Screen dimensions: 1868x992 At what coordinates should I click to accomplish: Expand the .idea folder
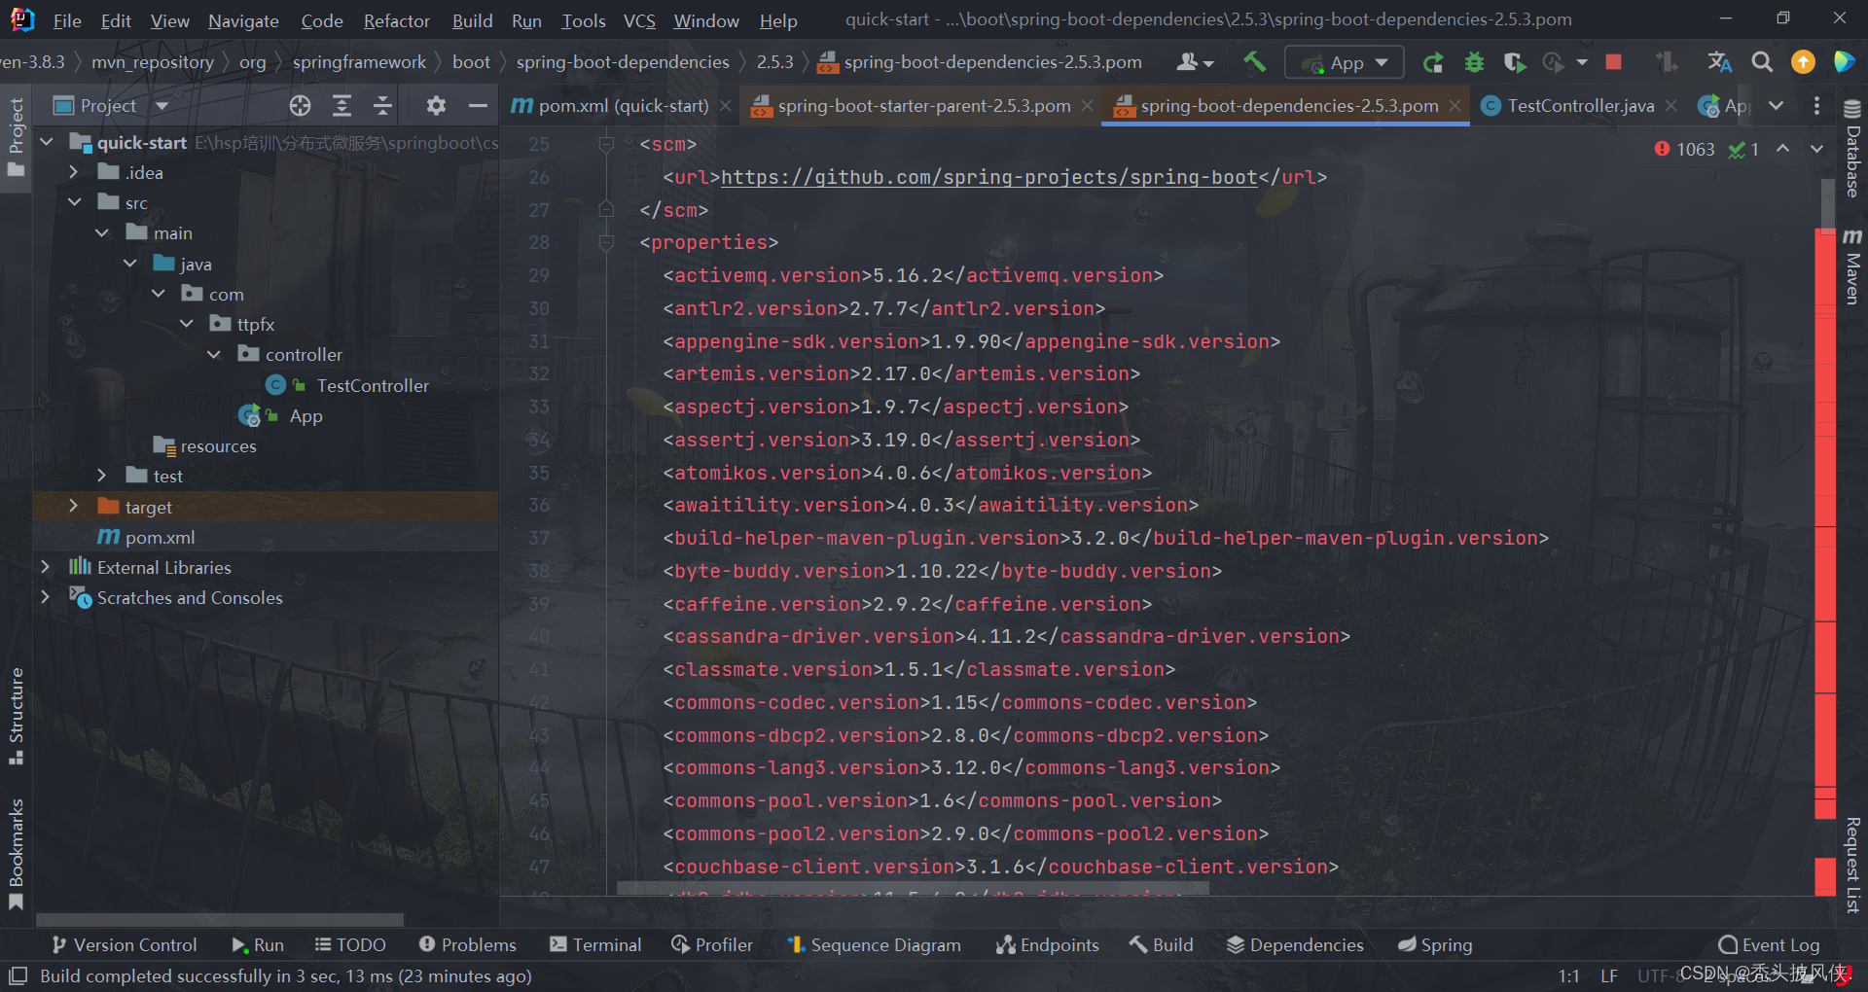click(x=73, y=172)
